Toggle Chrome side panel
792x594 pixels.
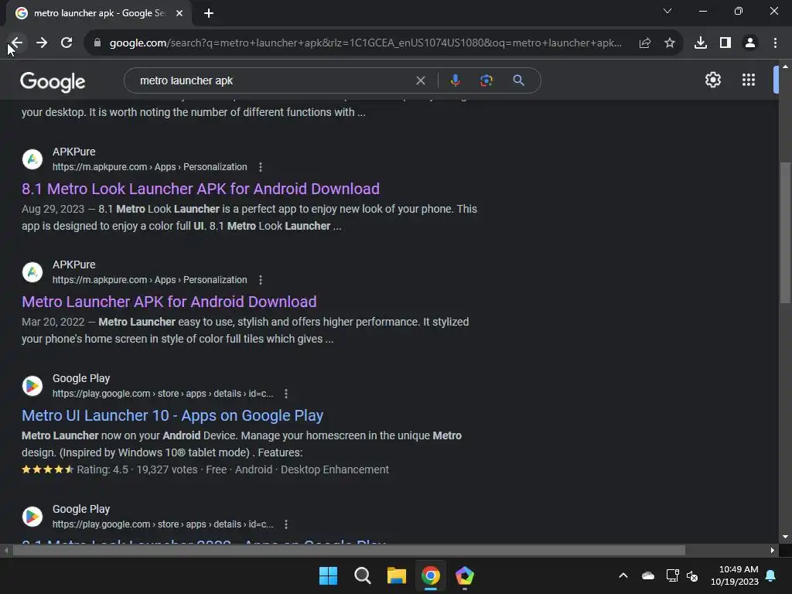point(725,43)
